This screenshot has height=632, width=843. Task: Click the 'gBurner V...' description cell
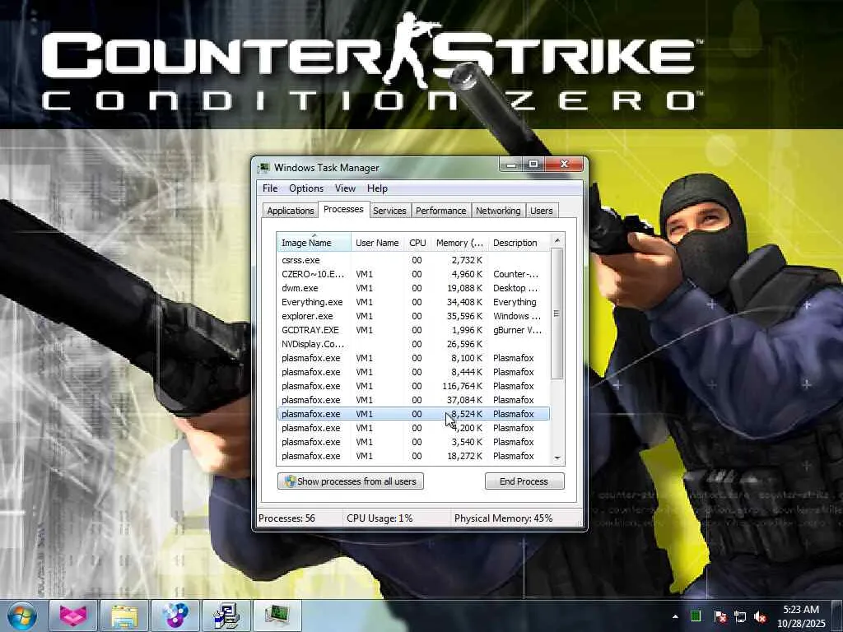517,330
